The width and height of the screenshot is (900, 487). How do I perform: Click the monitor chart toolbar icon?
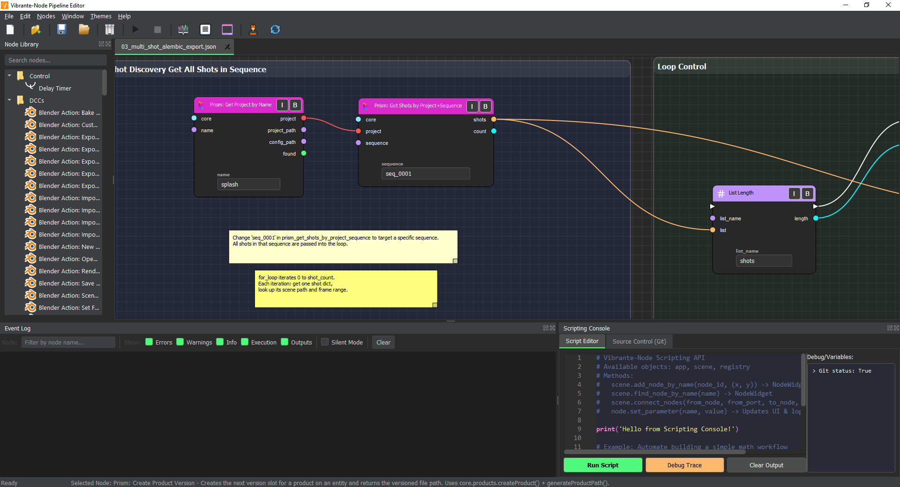coord(183,30)
